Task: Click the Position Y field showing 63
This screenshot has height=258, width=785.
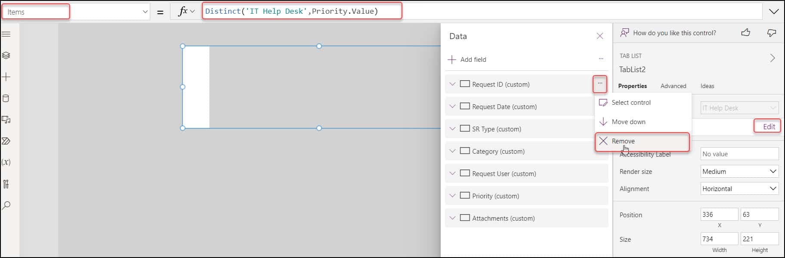Action: 760,214
